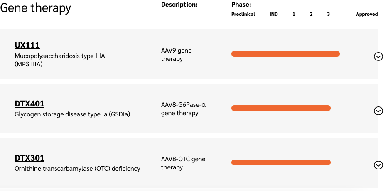383x191 pixels.
Task: Expand the UX111 row chevron
Action: pyautogui.click(x=378, y=56)
